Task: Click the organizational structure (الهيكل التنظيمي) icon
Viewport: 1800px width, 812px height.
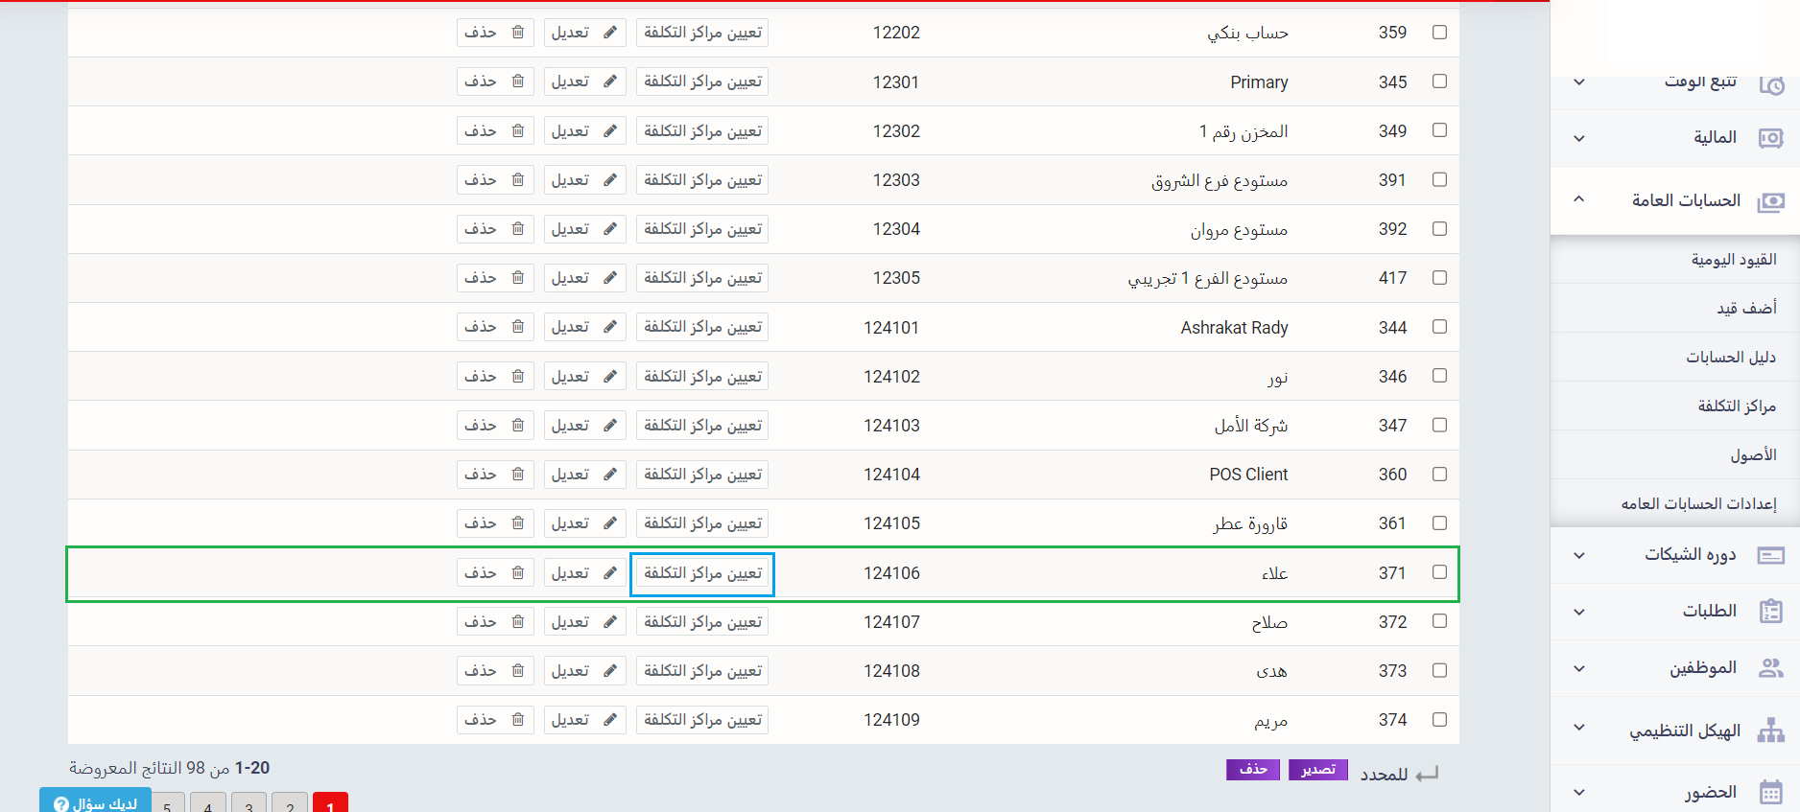Action: (x=1770, y=731)
